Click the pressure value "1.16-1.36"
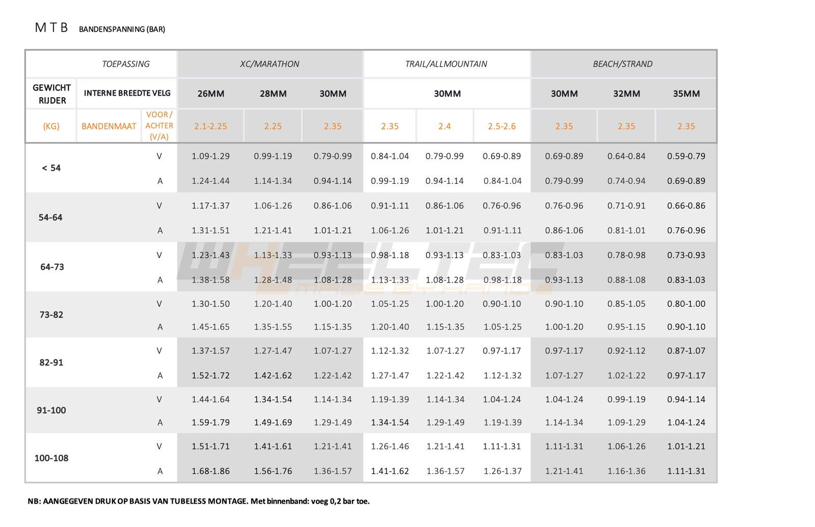The height and width of the screenshot is (527, 815). [627, 471]
